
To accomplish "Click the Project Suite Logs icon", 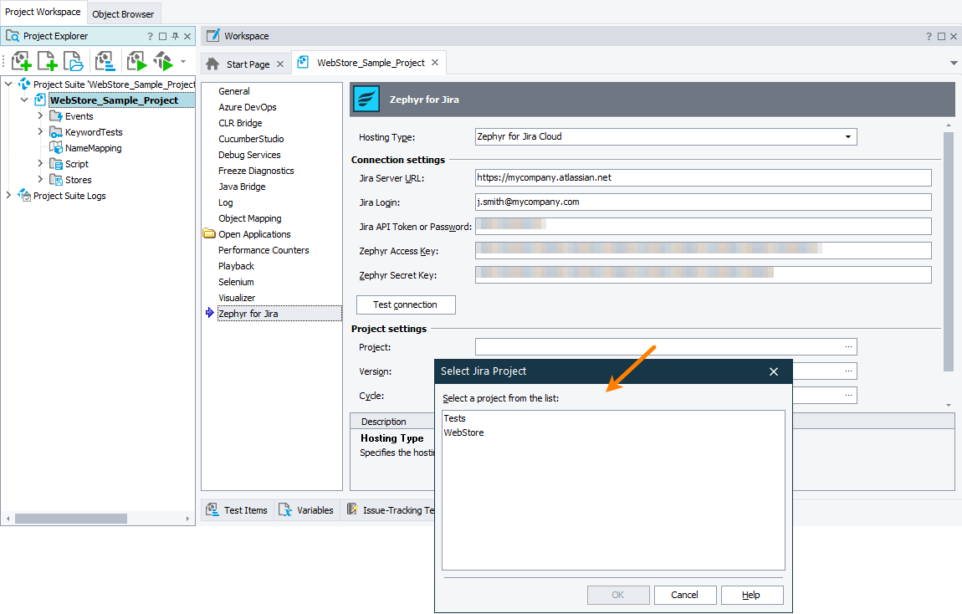I will tap(24, 195).
